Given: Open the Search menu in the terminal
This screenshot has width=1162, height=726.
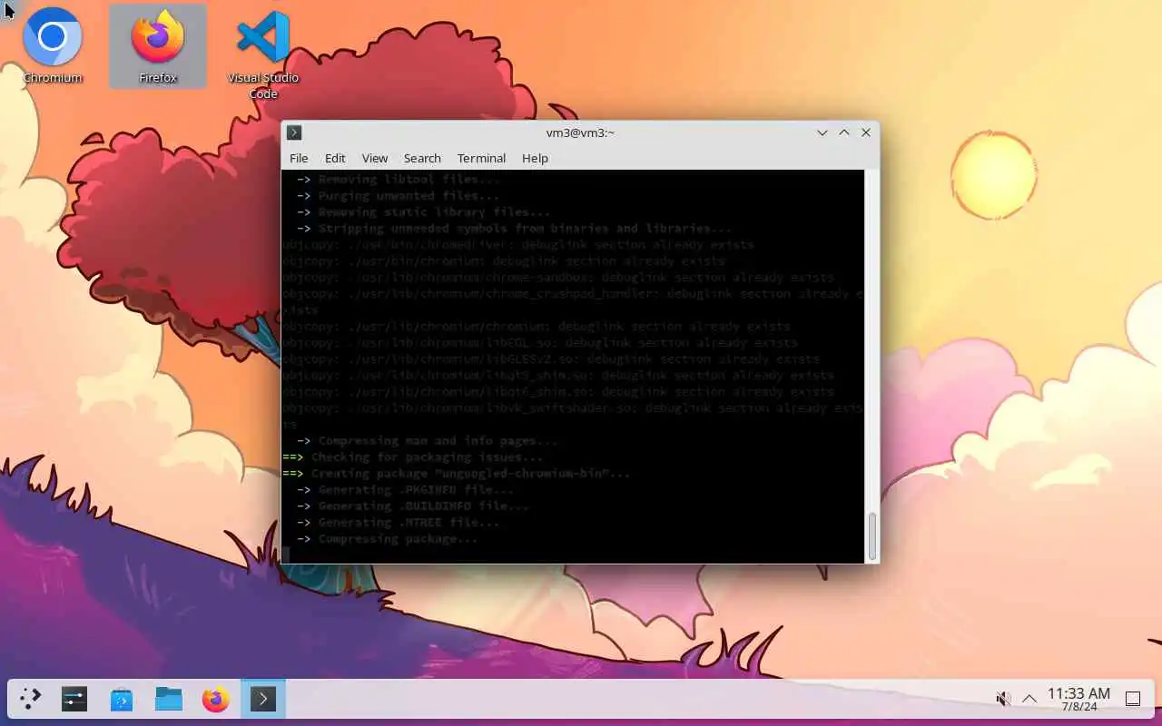Looking at the screenshot, I should [422, 158].
